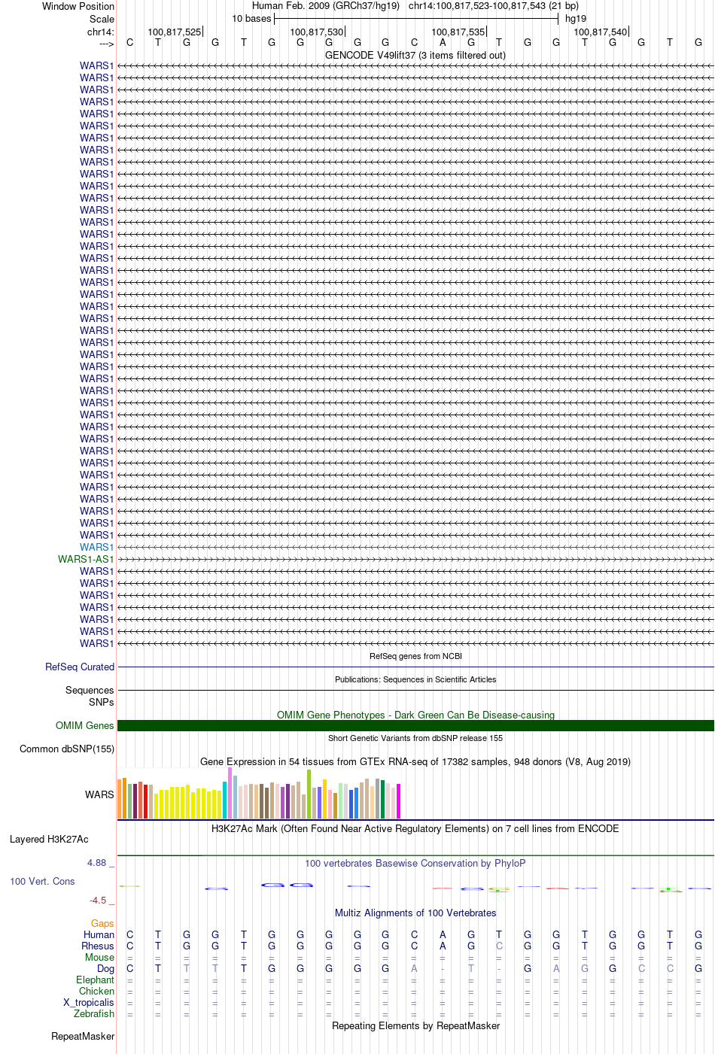This screenshot has height=1054, width=715.
Task: Click the RefSeq Curated track label
Action: [x=80, y=667]
